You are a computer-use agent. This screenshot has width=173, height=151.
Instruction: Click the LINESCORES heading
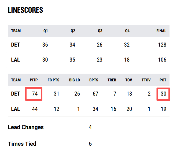(25, 10)
